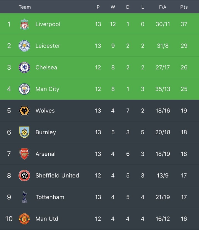
Task: Click the Wolves wolf-head logo
Action: [24, 111]
